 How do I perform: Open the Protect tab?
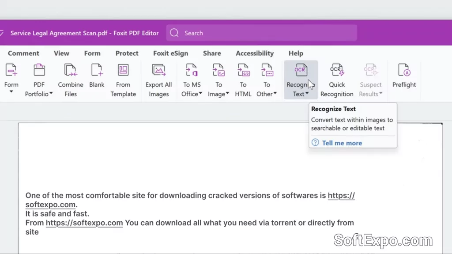tap(127, 53)
